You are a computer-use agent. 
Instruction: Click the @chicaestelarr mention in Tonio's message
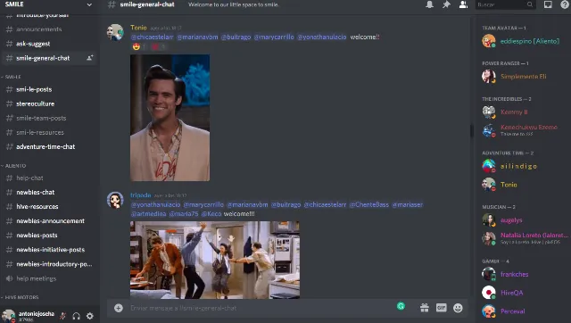coord(153,37)
